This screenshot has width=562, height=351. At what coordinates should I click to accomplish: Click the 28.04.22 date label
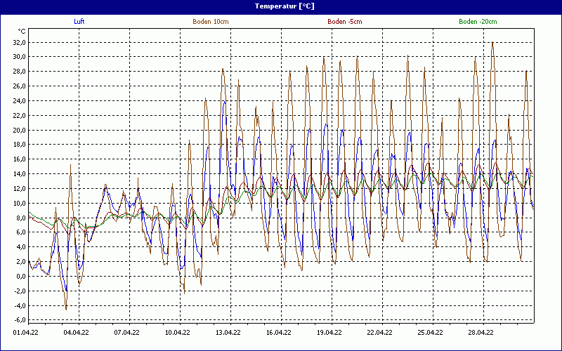(x=481, y=333)
